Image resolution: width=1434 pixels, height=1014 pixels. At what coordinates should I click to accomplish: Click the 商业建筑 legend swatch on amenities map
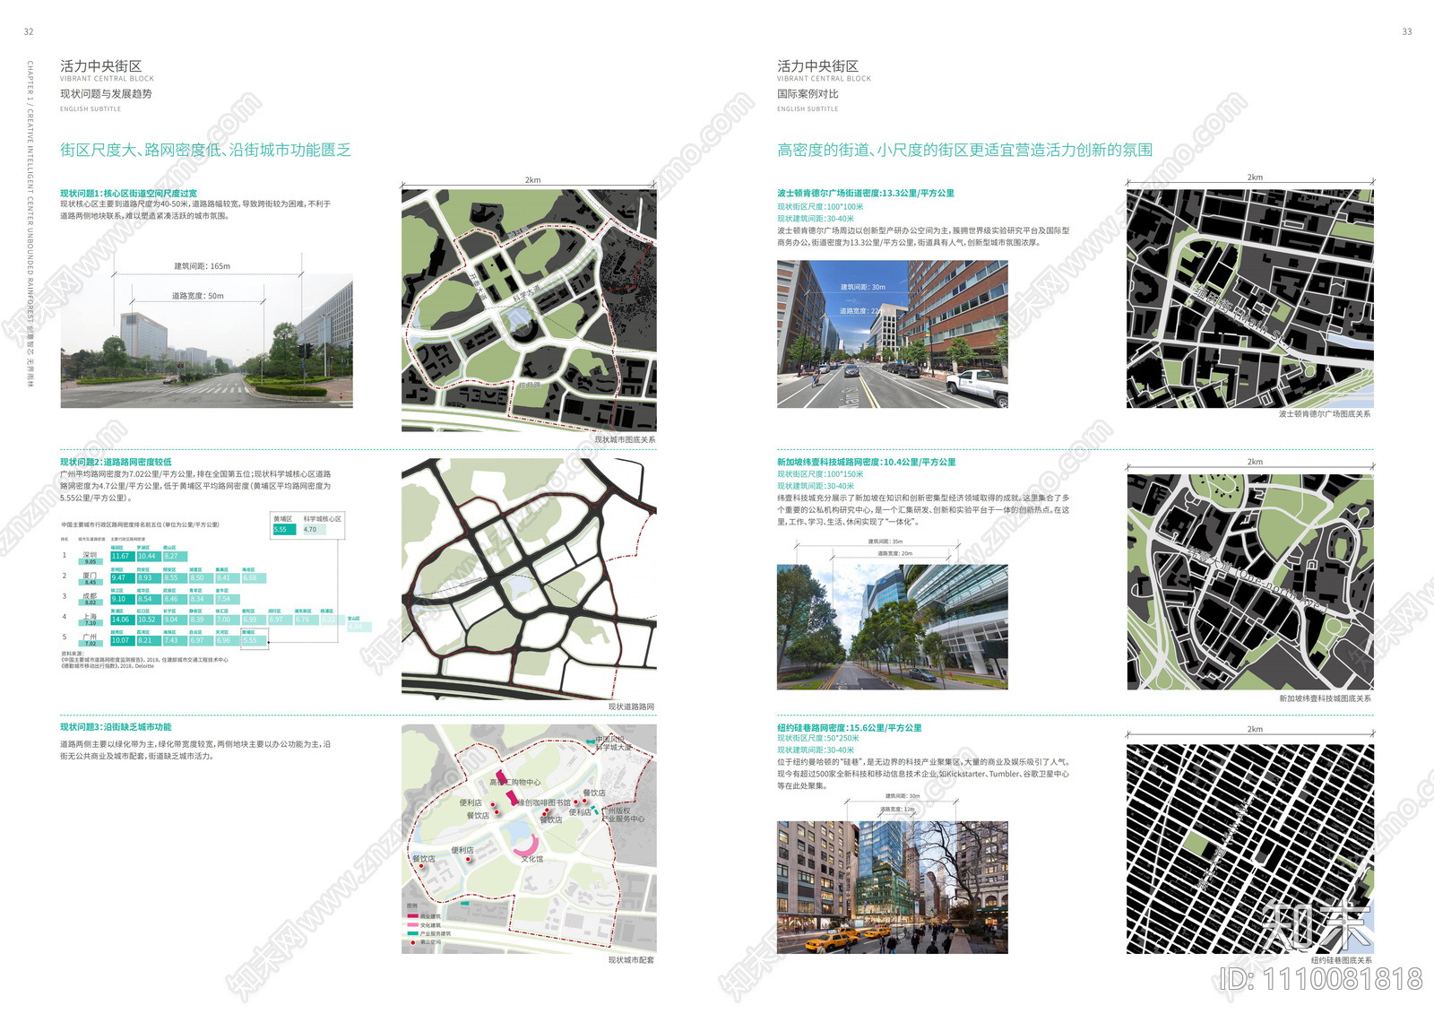(x=412, y=916)
